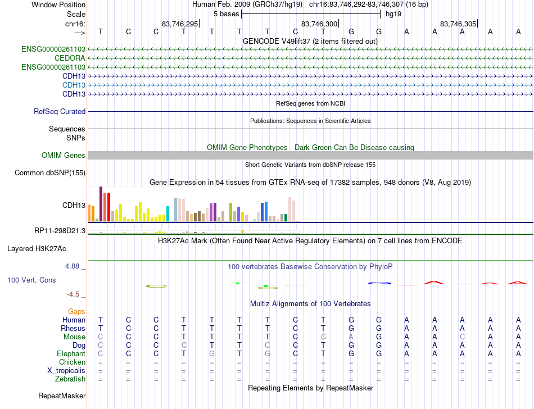The height and width of the screenshot is (409, 534).
Task: Click the Layered H3K27Ac track label
Action: pyautogui.click(x=37, y=249)
